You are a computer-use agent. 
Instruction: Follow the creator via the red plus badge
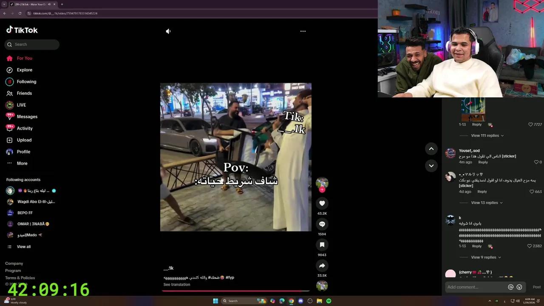[x=322, y=190]
